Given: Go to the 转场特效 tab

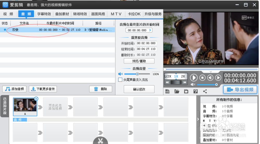Looking at the screenshot, I should point(80,14).
